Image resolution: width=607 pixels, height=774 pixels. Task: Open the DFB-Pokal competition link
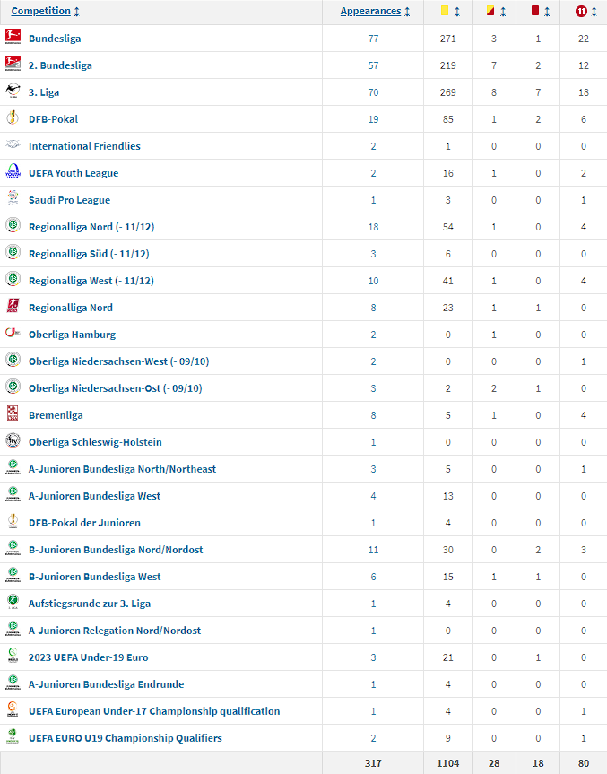(53, 119)
